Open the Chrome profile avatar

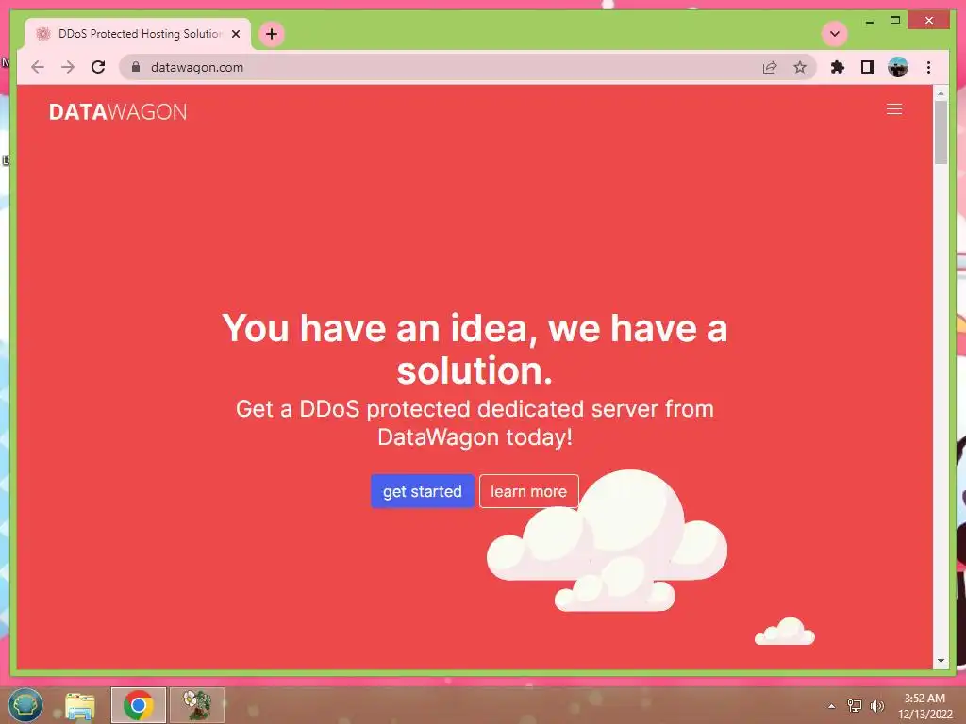coord(898,67)
